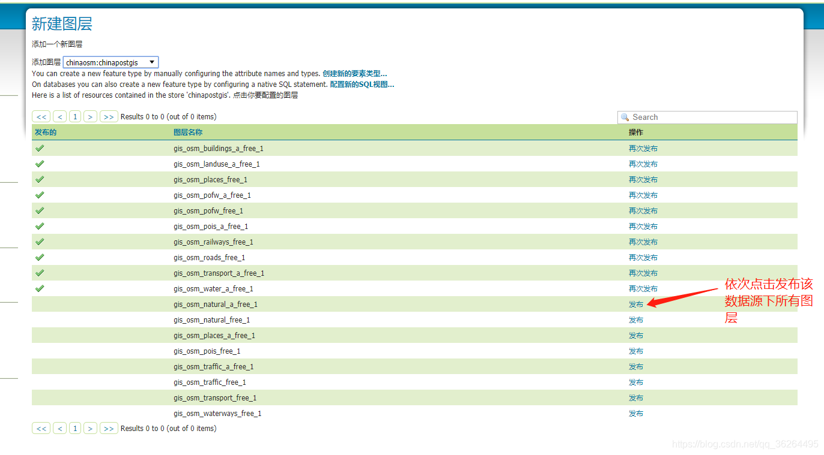
Task: Select layer name gis_osm_traffic_free_1
Action: coord(210,382)
